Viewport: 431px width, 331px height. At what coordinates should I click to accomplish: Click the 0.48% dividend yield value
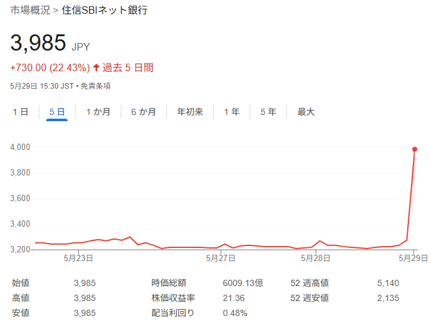click(x=235, y=313)
